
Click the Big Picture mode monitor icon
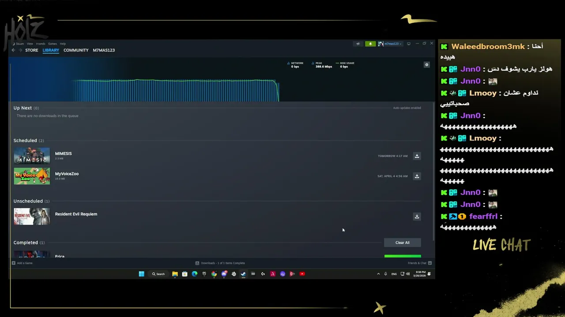pyautogui.click(x=409, y=44)
